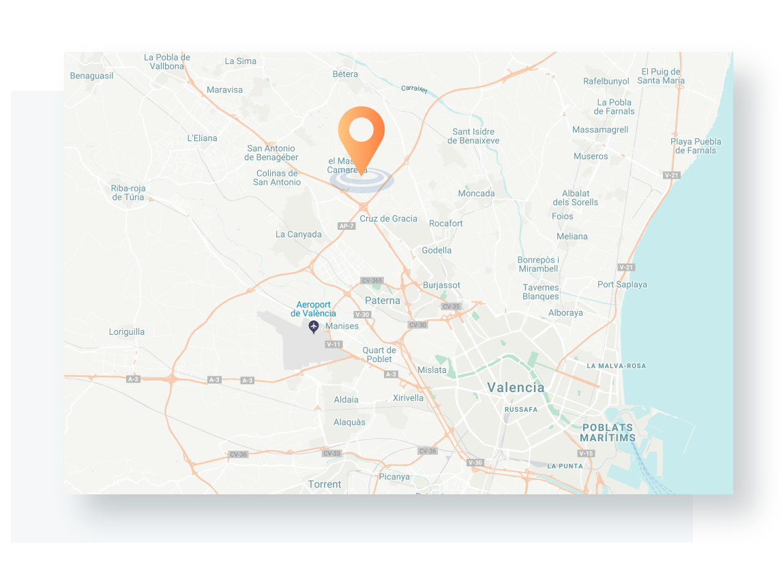Click the La Pobla de Vallbona label
Screen dimensions: 783x570
coord(167,61)
